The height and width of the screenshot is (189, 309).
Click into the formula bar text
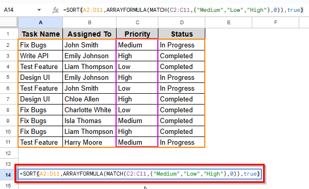point(183,10)
